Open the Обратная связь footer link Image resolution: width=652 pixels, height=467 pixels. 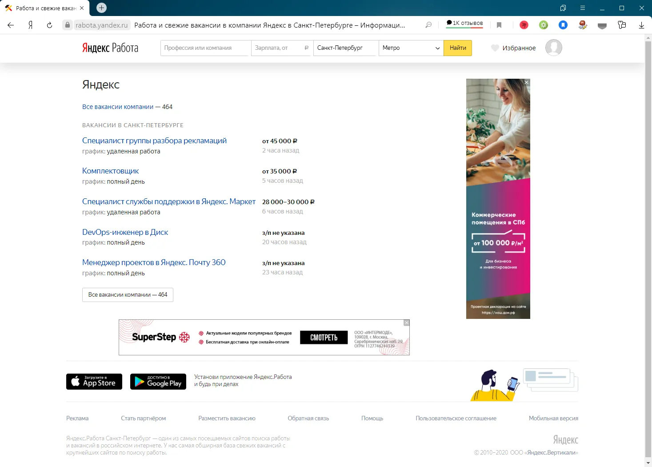pyautogui.click(x=308, y=418)
